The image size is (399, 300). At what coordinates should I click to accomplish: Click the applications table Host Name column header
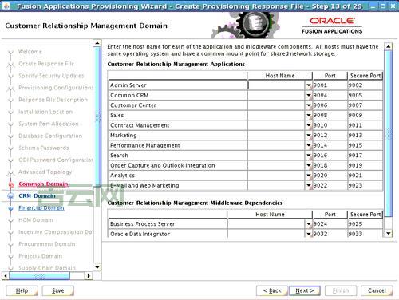[x=279, y=76]
